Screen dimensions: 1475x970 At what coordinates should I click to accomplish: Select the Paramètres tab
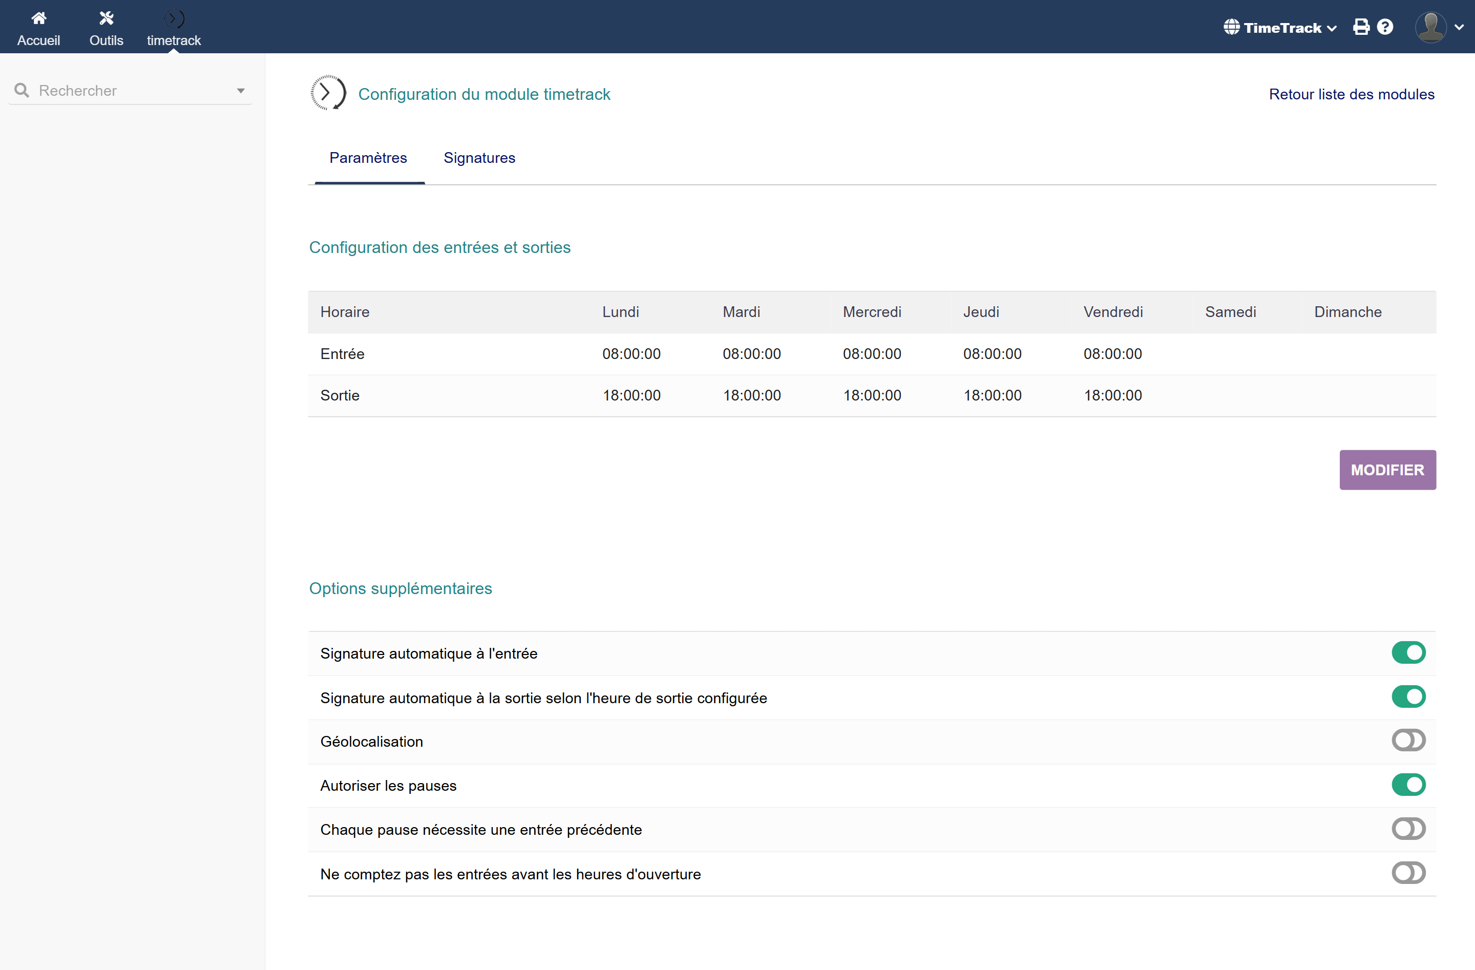368,158
